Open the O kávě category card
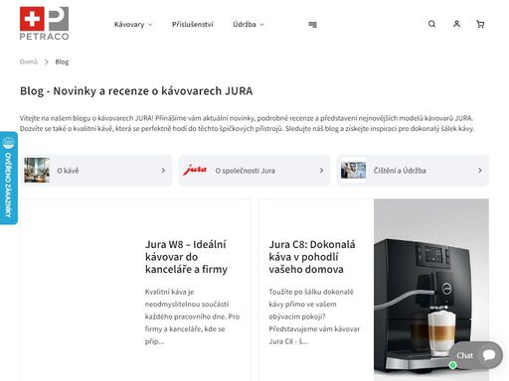 [x=96, y=171]
